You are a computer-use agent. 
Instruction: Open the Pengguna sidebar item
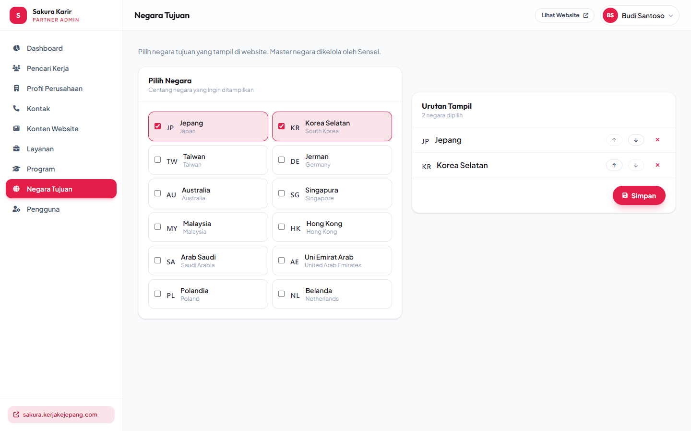(61, 209)
